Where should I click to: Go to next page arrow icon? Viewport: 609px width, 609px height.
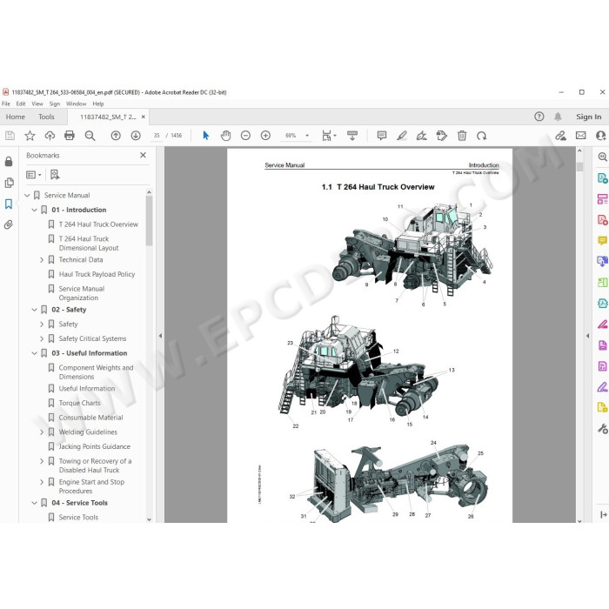[136, 136]
